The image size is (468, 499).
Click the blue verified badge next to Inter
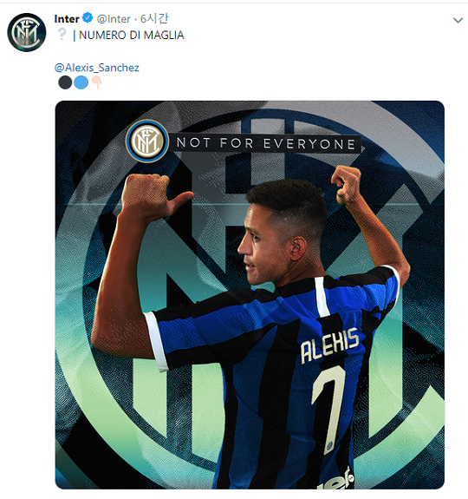click(88, 18)
